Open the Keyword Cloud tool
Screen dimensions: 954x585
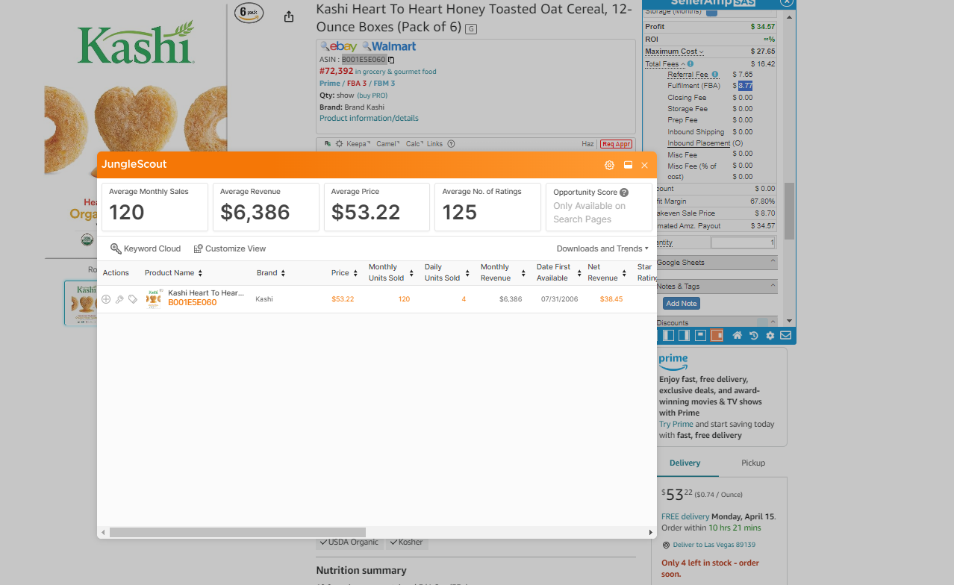coord(146,248)
